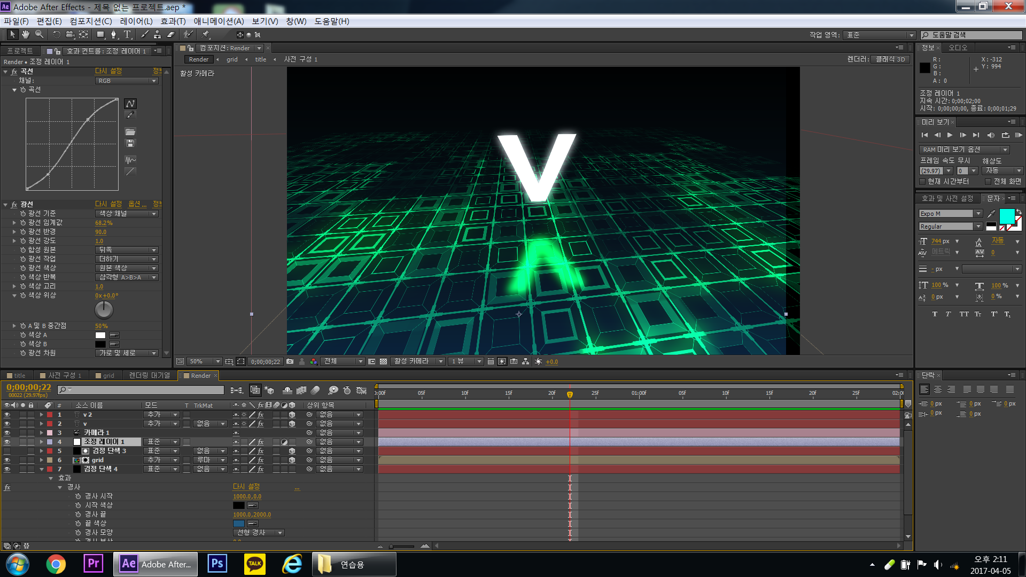Toggle the Draft 3D icon
The width and height of the screenshot is (1026, 577).
pos(269,391)
